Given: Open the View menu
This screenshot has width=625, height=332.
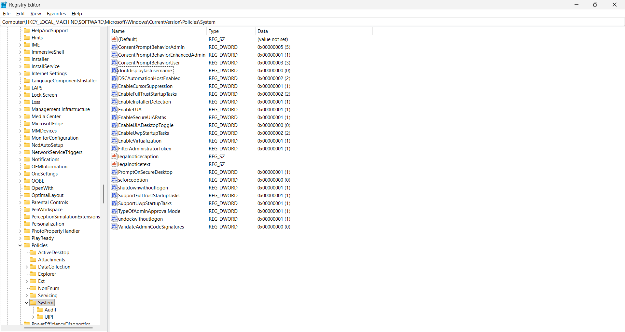Looking at the screenshot, I should (x=35, y=13).
